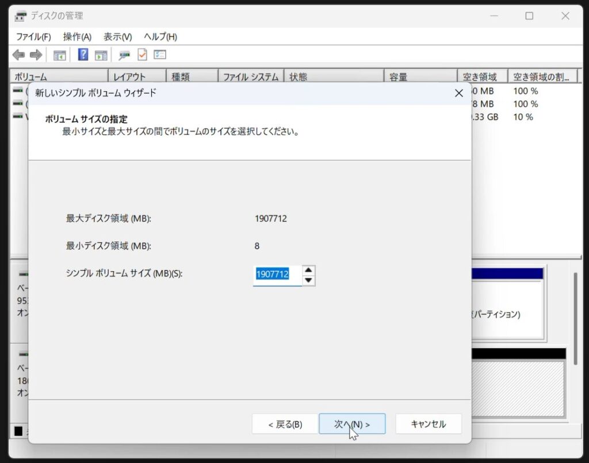
Task: Click the Disk Management title bar icon
Action: (x=21, y=16)
